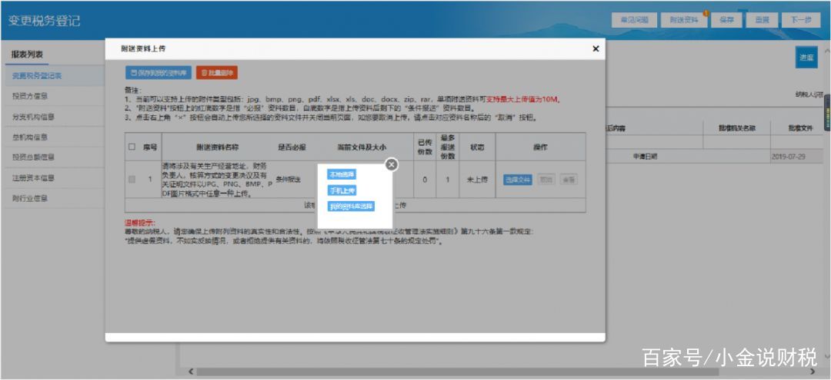Screen dimensions: 831x380
Task: Click the 条件报送 cell in row 1
Action: click(289, 180)
